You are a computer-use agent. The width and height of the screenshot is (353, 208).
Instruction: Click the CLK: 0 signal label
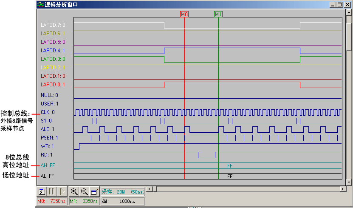click(x=48, y=112)
